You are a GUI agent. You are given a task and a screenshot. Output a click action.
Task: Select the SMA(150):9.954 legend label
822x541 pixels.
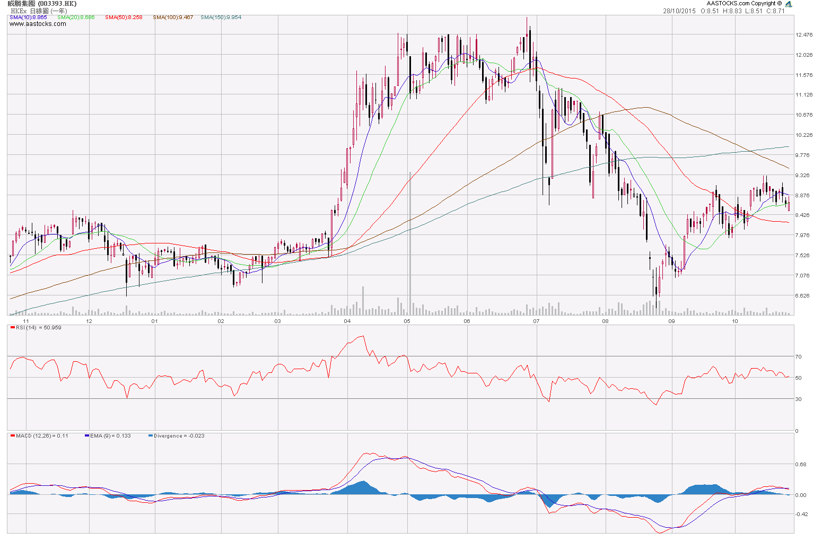(x=221, y=18)
